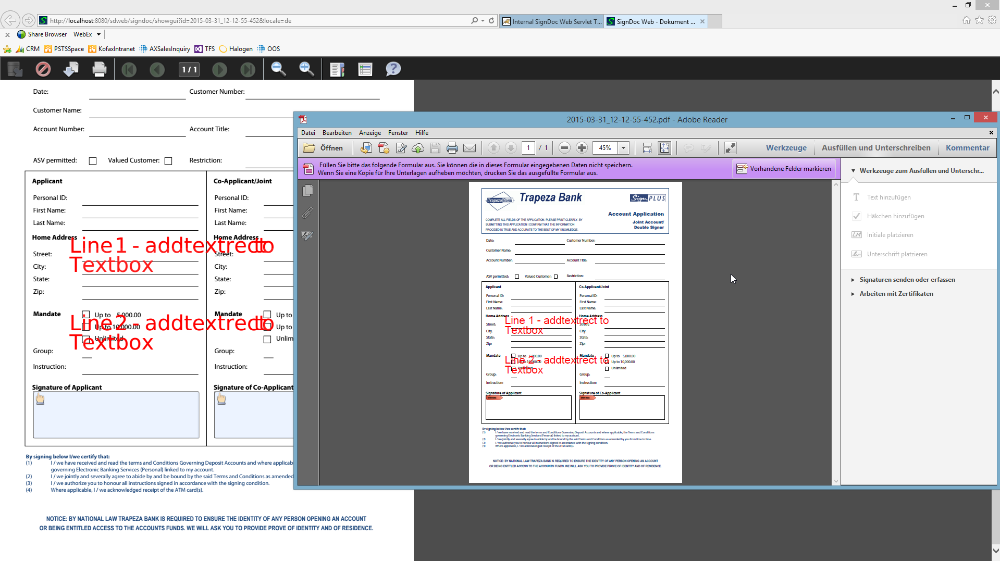The height and width of the screenshot is (561, 1000).
Task: Open the Kommentar pane in Adobe Reader
Action: 967,148
